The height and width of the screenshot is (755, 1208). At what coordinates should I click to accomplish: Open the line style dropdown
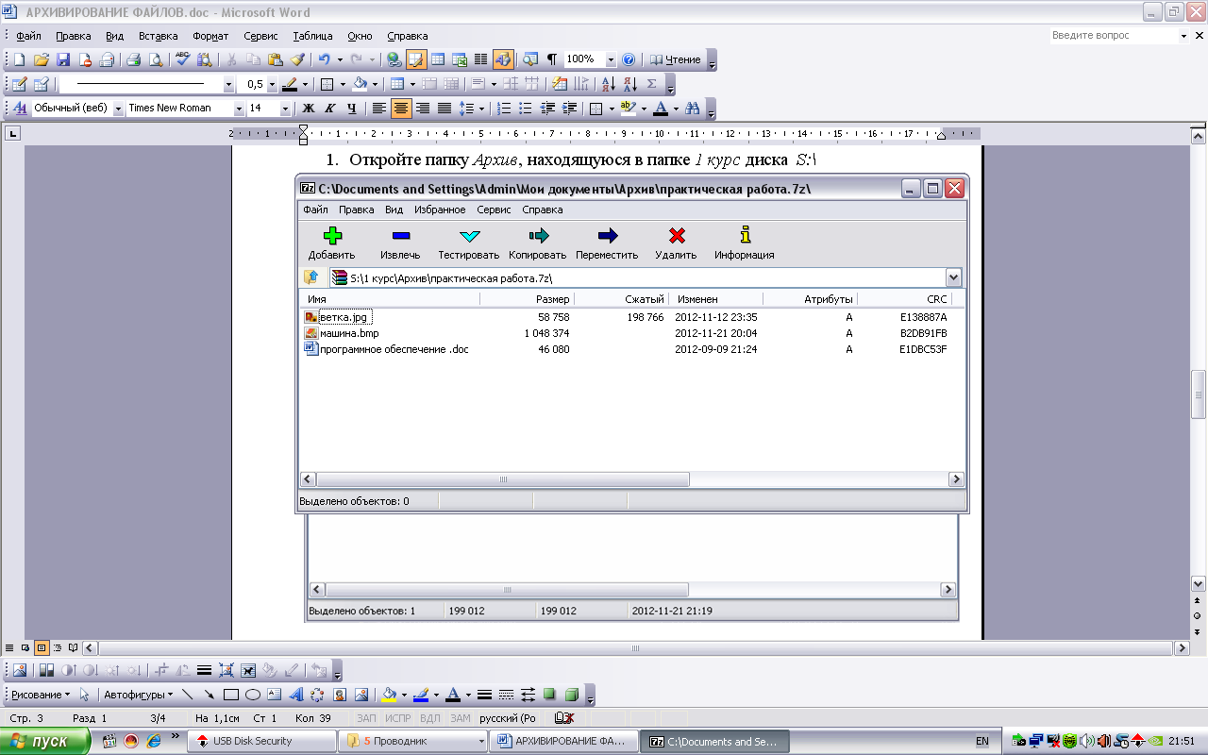(228, 84)
